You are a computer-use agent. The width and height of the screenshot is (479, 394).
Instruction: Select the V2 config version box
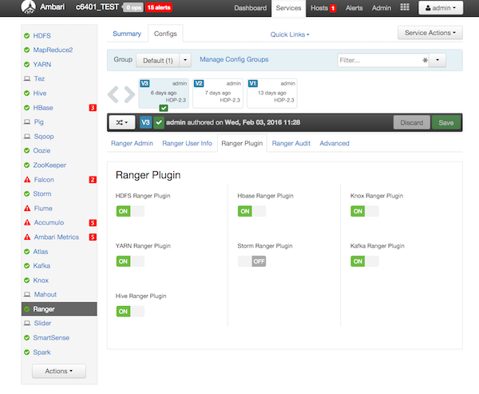(x=216, y=93)
